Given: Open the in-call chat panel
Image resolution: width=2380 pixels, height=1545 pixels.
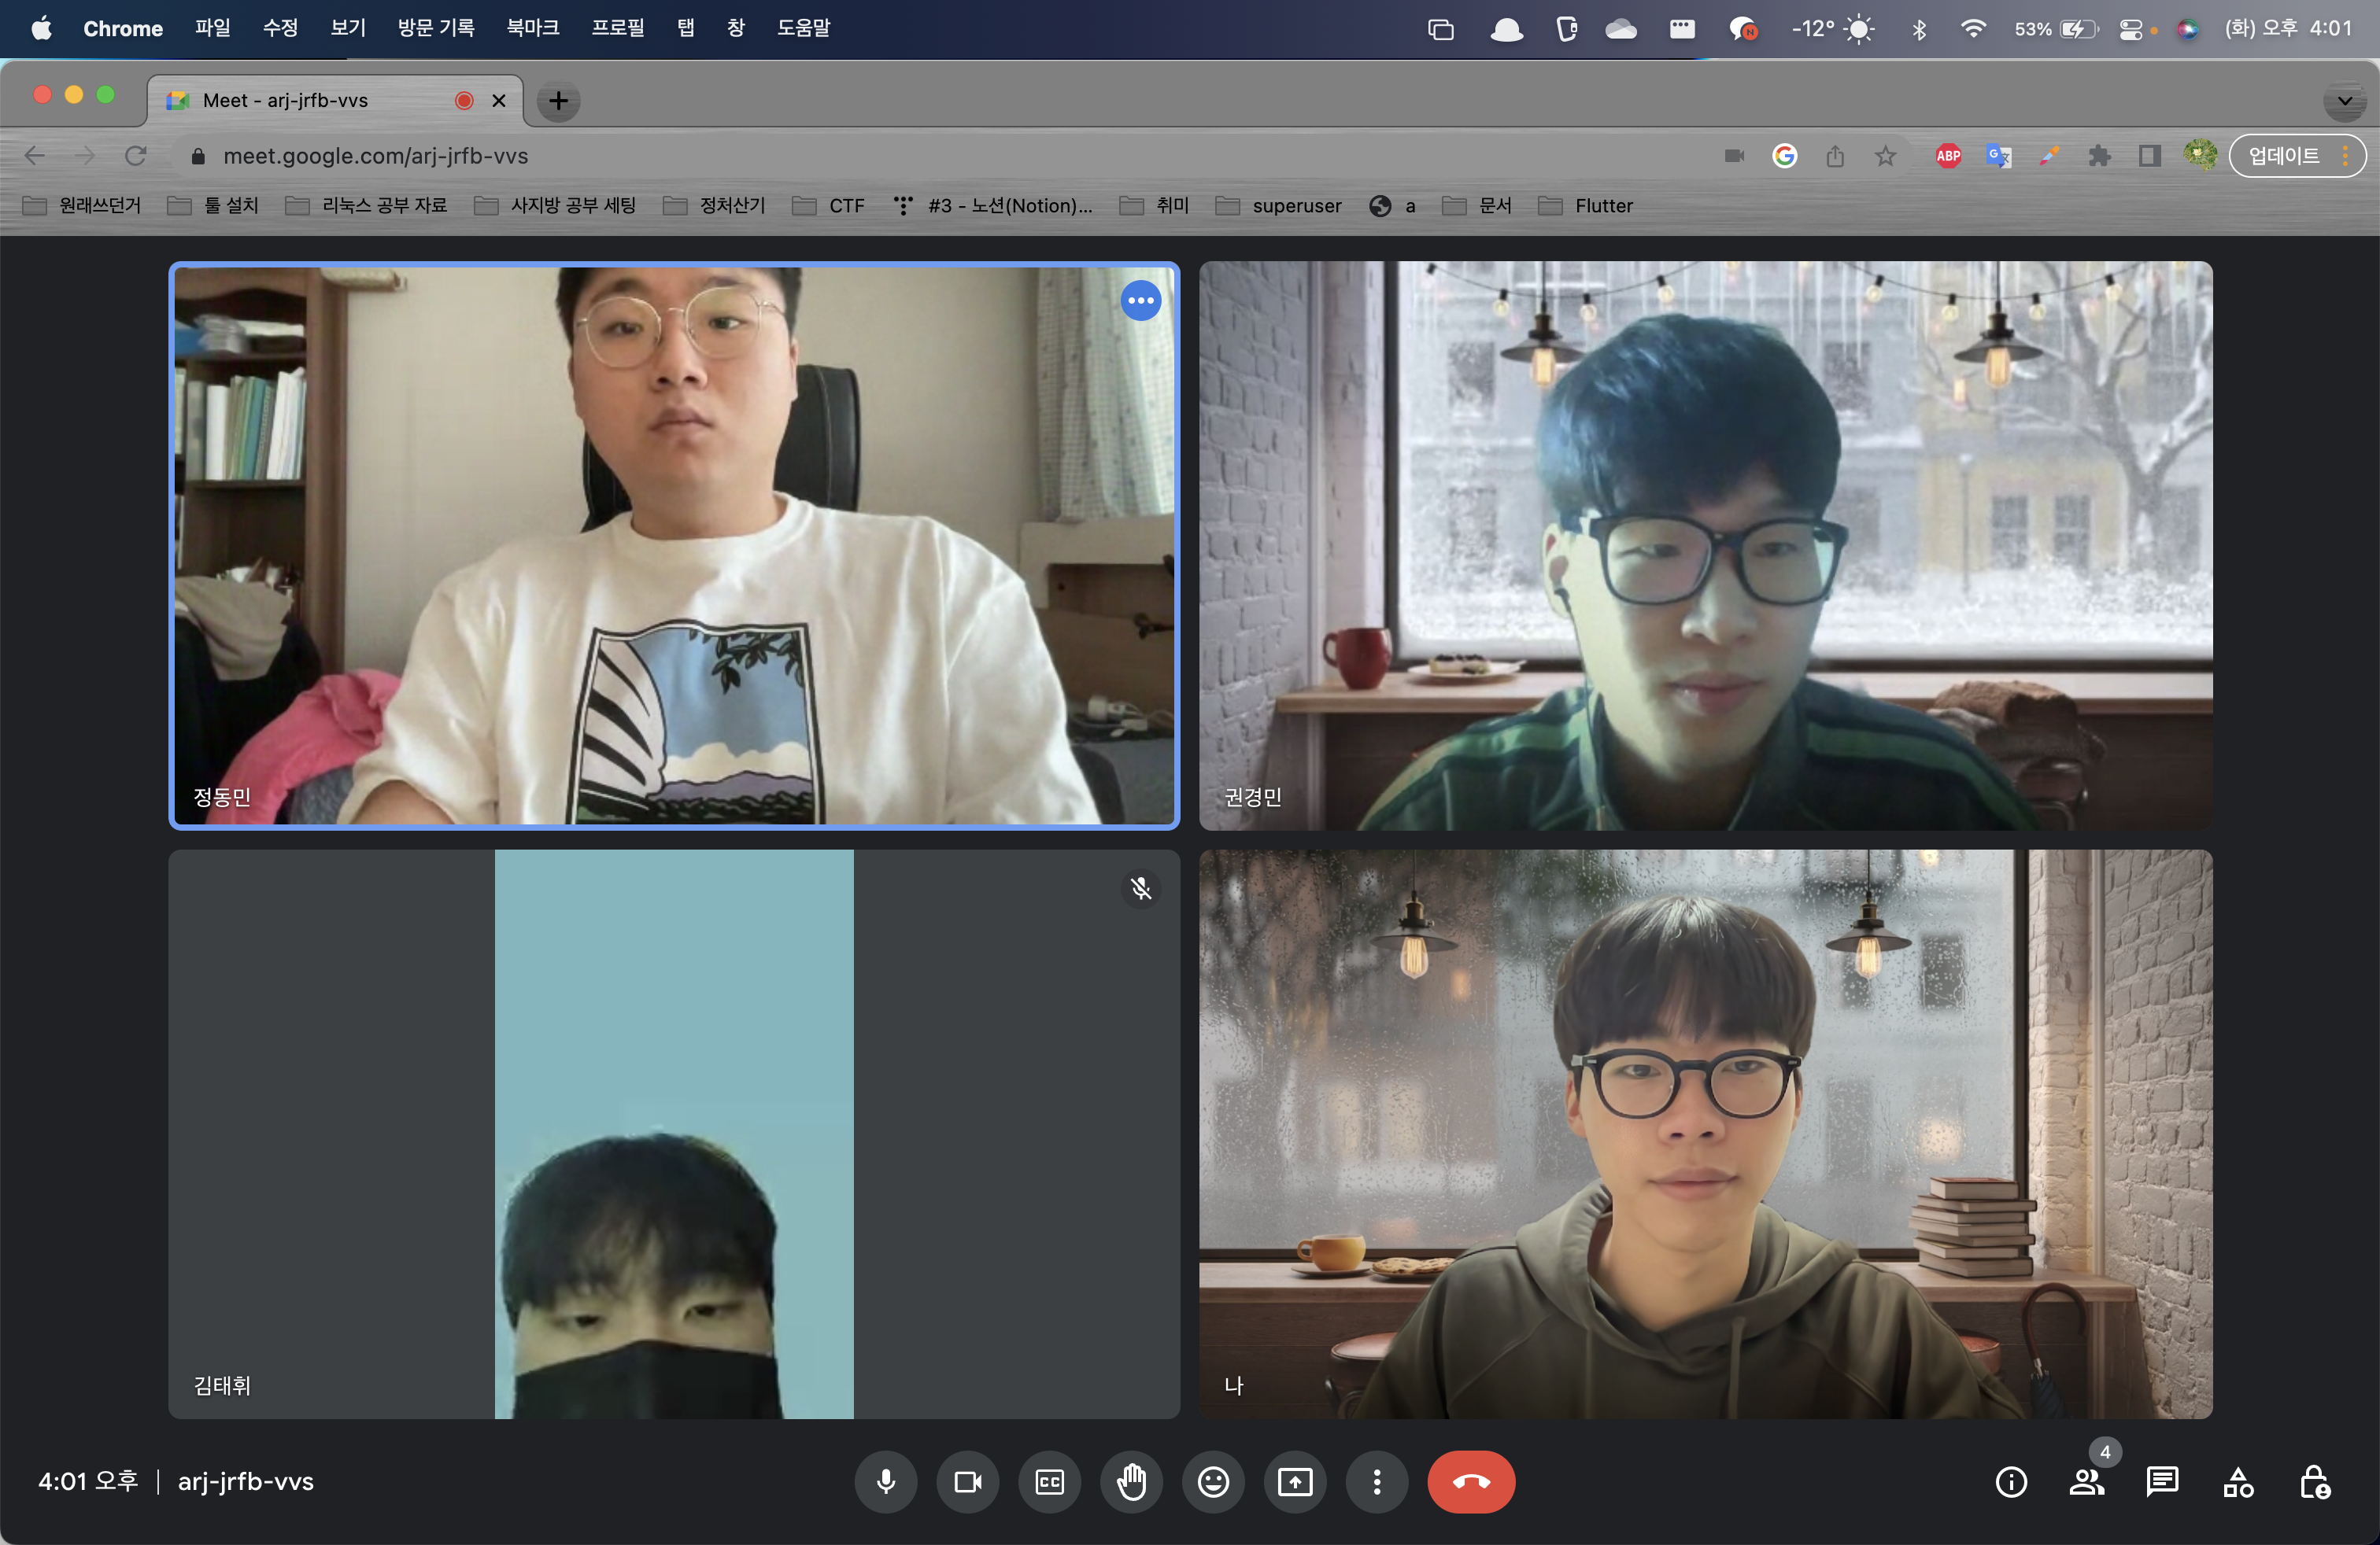Looking at the screenshot, I should (x=2162, y=1481).
